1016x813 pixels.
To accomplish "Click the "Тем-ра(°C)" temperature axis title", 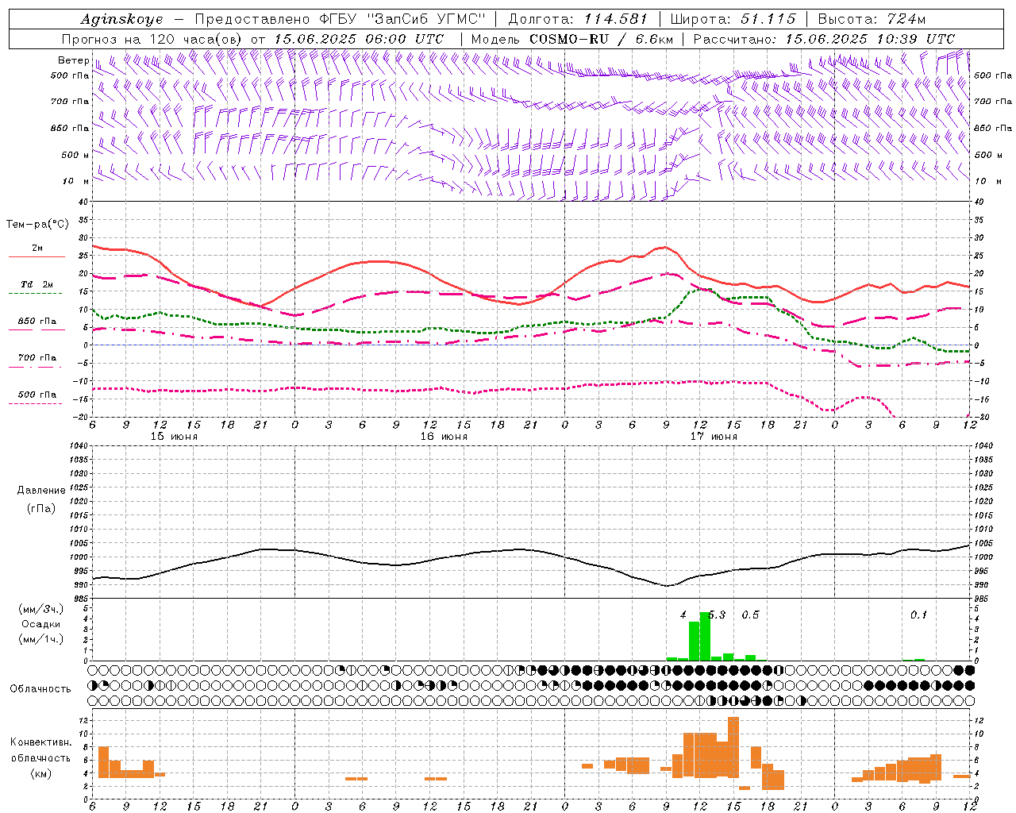I will point(37,225).
